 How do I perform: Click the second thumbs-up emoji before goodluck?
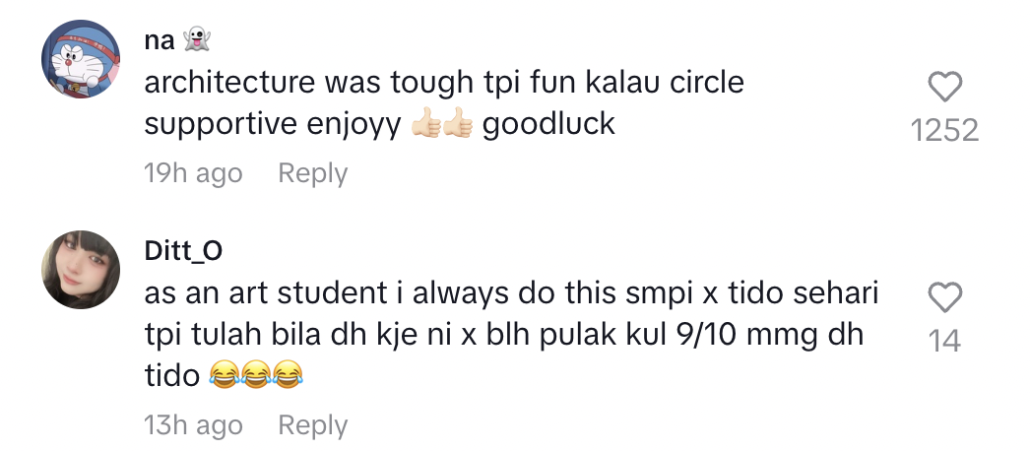[x=457, y=125]
